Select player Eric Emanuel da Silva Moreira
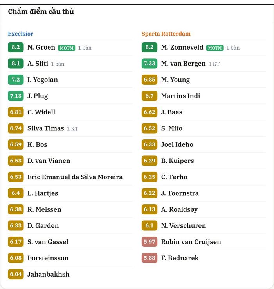Image resolution: width=274 pixels, height=289 pixels. [x=75, y=177]
